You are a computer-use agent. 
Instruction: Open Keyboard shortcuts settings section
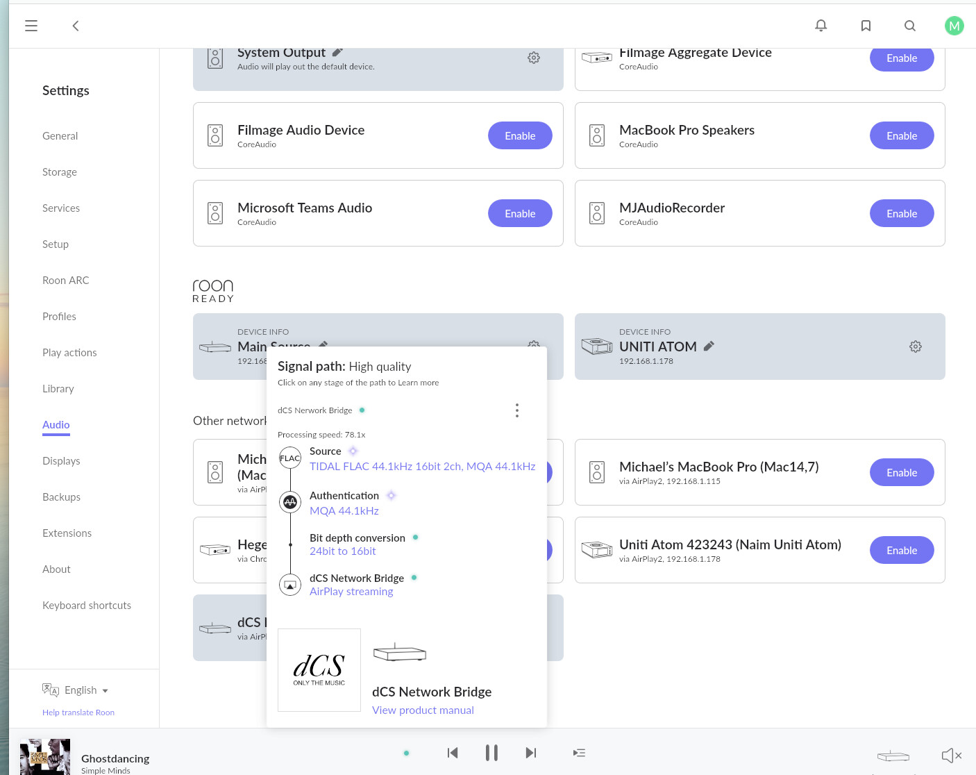point(87,606)
